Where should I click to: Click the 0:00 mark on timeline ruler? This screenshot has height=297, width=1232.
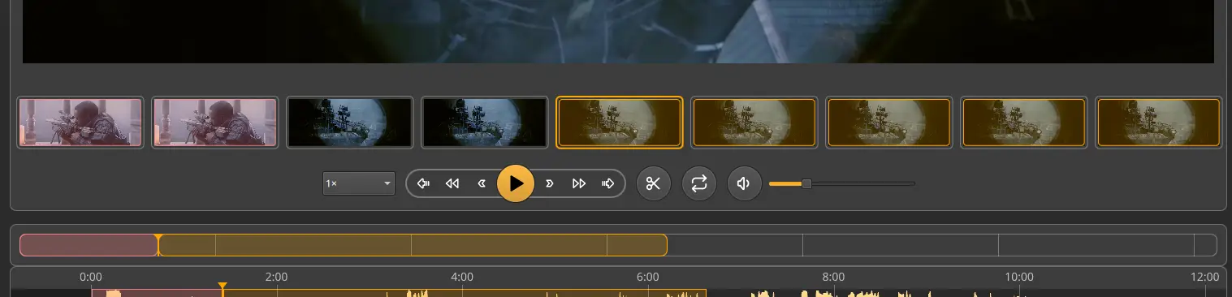[x=91, y=277]
